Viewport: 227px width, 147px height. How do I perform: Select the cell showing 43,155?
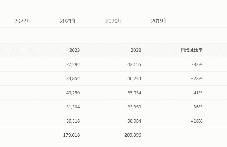[135, 64]
